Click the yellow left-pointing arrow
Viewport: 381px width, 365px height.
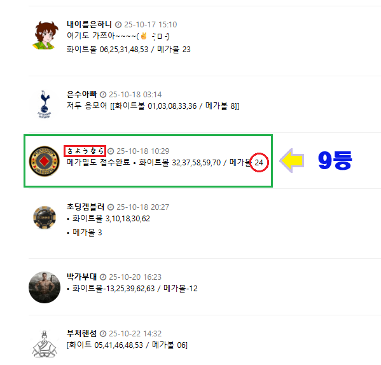click(x=292, y=160)
